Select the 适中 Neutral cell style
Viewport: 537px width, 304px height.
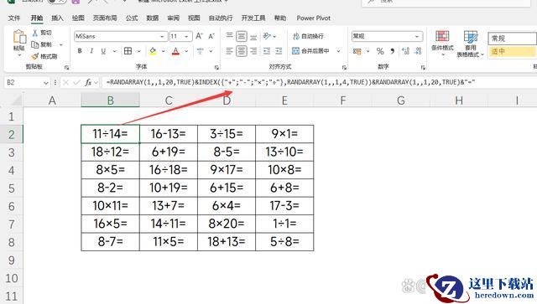(512, 52)
